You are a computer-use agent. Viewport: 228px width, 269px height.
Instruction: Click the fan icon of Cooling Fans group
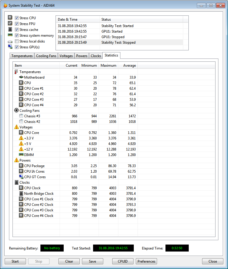16,110
